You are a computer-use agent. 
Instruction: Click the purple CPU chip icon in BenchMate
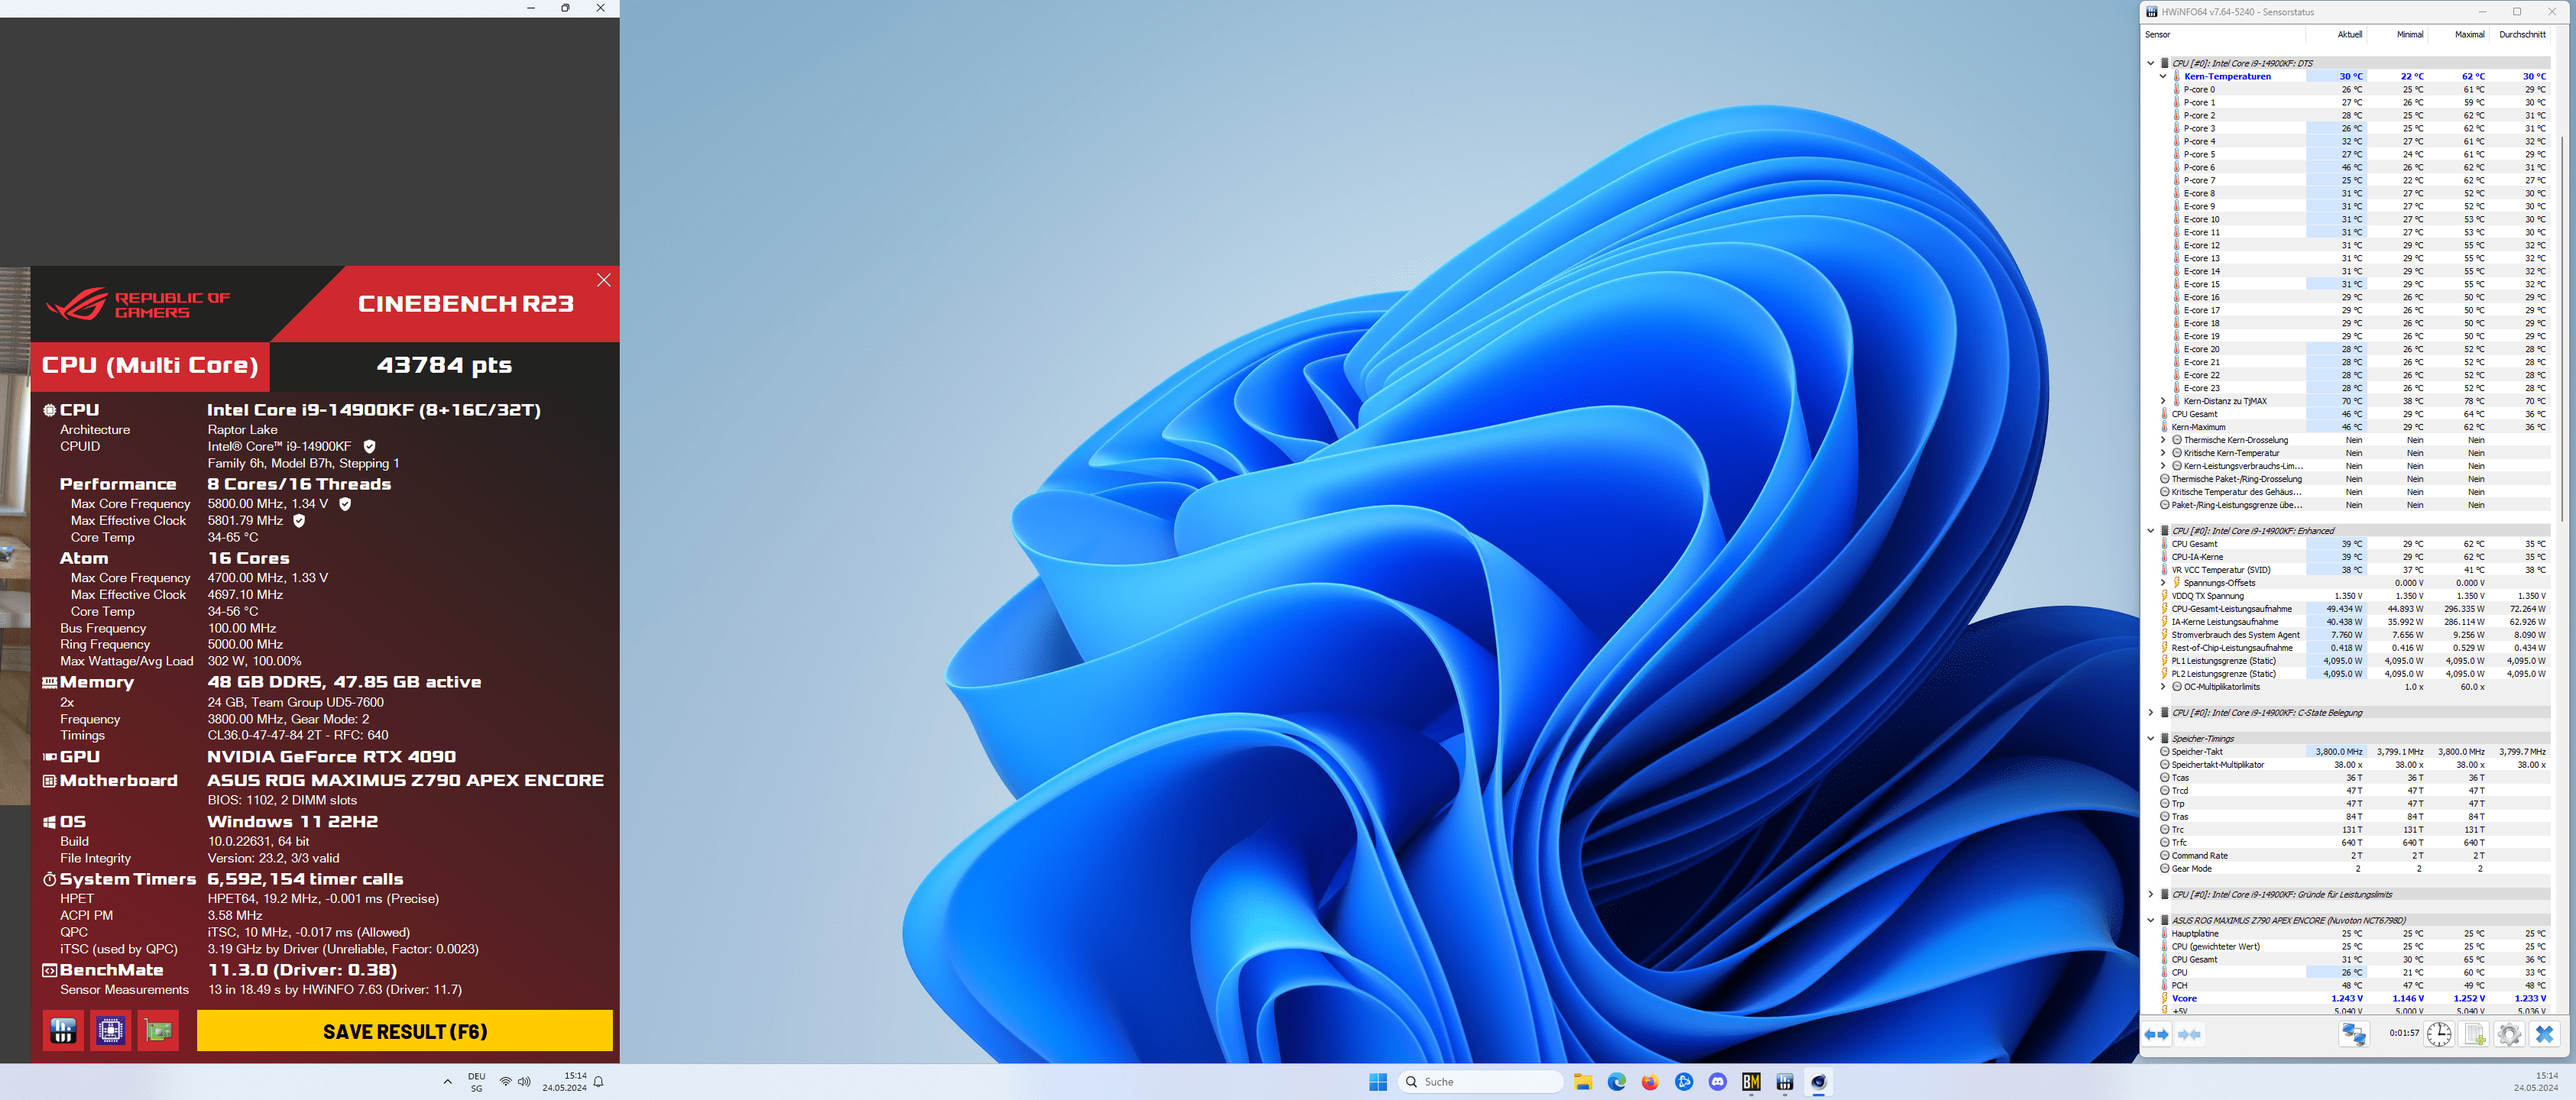(111, 1031)
